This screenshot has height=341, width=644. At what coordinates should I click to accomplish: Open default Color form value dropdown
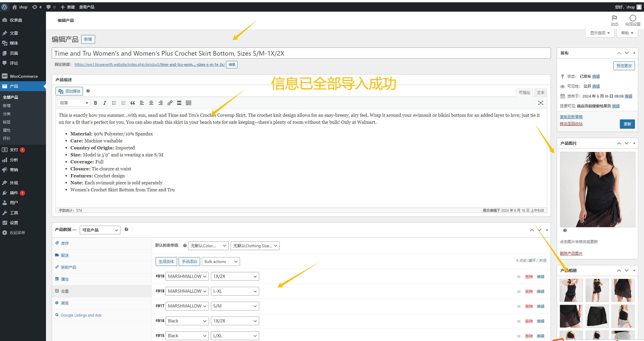click(x=208, y=246)
